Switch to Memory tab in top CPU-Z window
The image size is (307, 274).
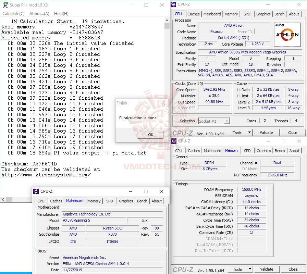(231, 14)
